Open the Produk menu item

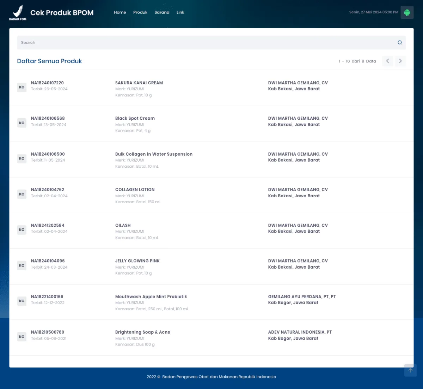click(x=140, y=12)
